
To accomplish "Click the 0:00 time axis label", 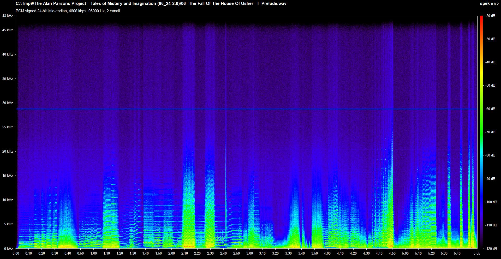I will (16, 254).
